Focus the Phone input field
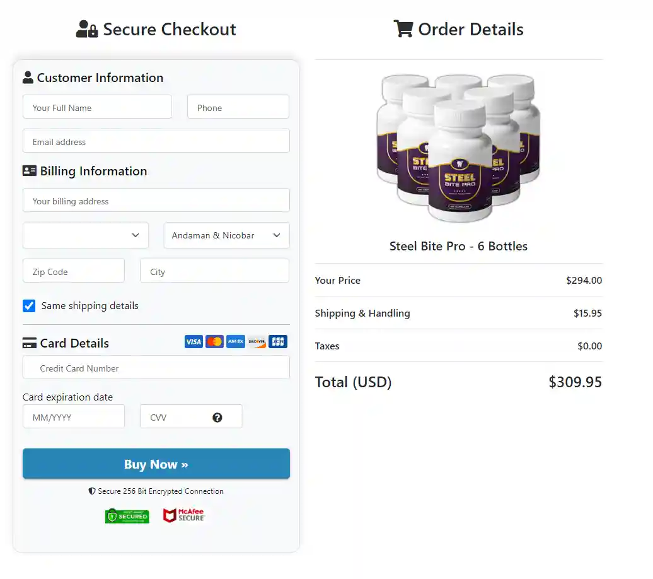The width and height of the screenshot is (653, 579). [x=238, y=107]
